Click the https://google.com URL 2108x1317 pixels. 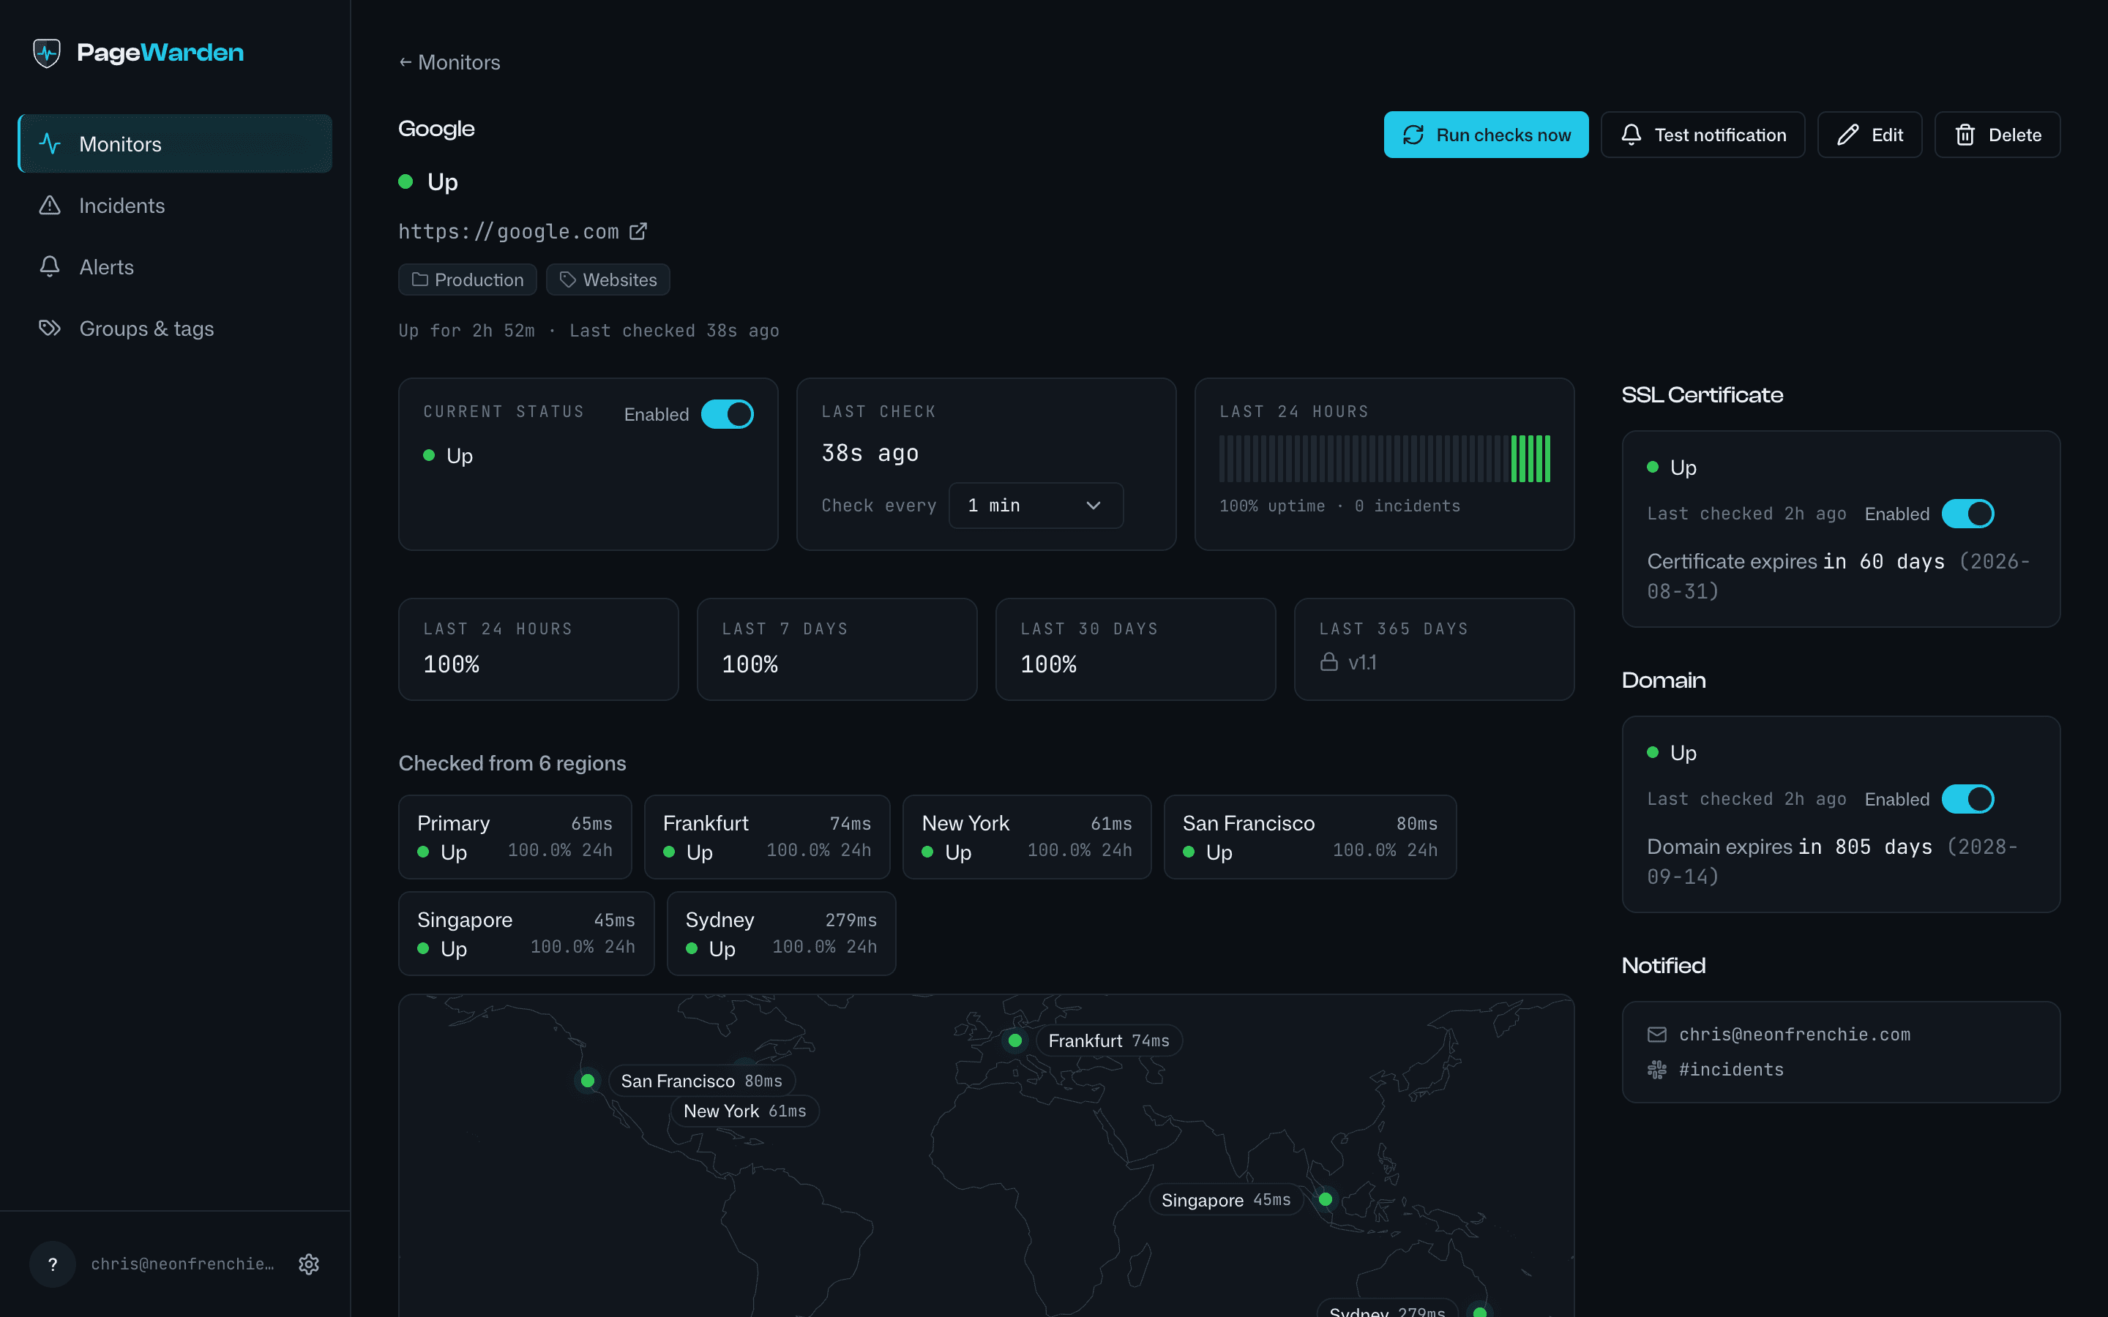point(509,232)
